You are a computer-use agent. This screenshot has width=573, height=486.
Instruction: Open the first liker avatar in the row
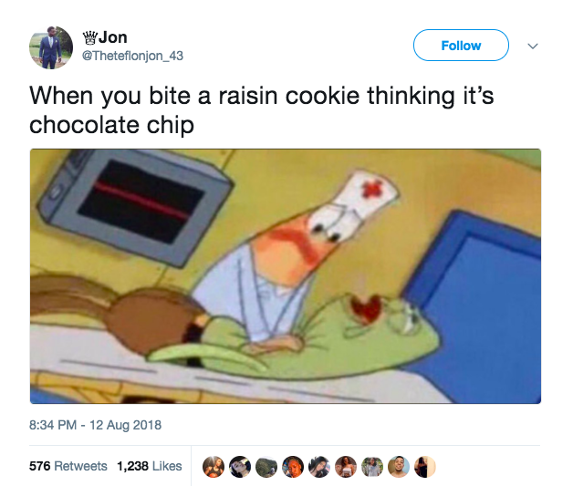(214, 467)
